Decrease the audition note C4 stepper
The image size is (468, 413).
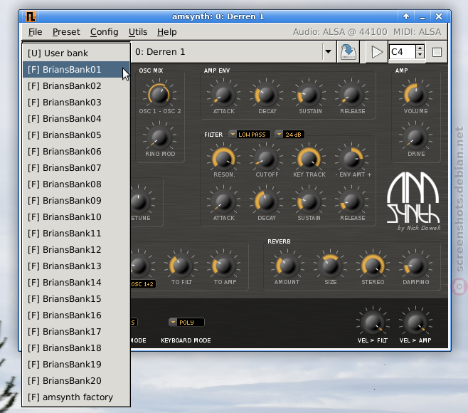tap(420, 56)
